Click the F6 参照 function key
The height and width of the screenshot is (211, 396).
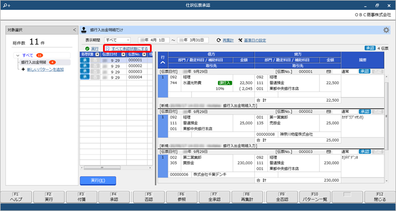click(x=182, y=197)
